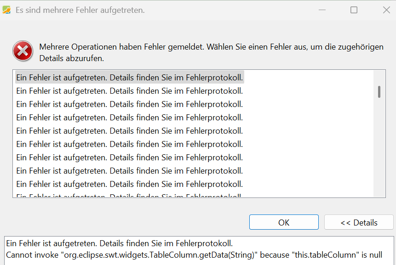
Task: Minimize the error dialog window
Action: [x=322, y=10]
